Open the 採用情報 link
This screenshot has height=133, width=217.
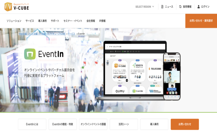[x=187, y=6]
